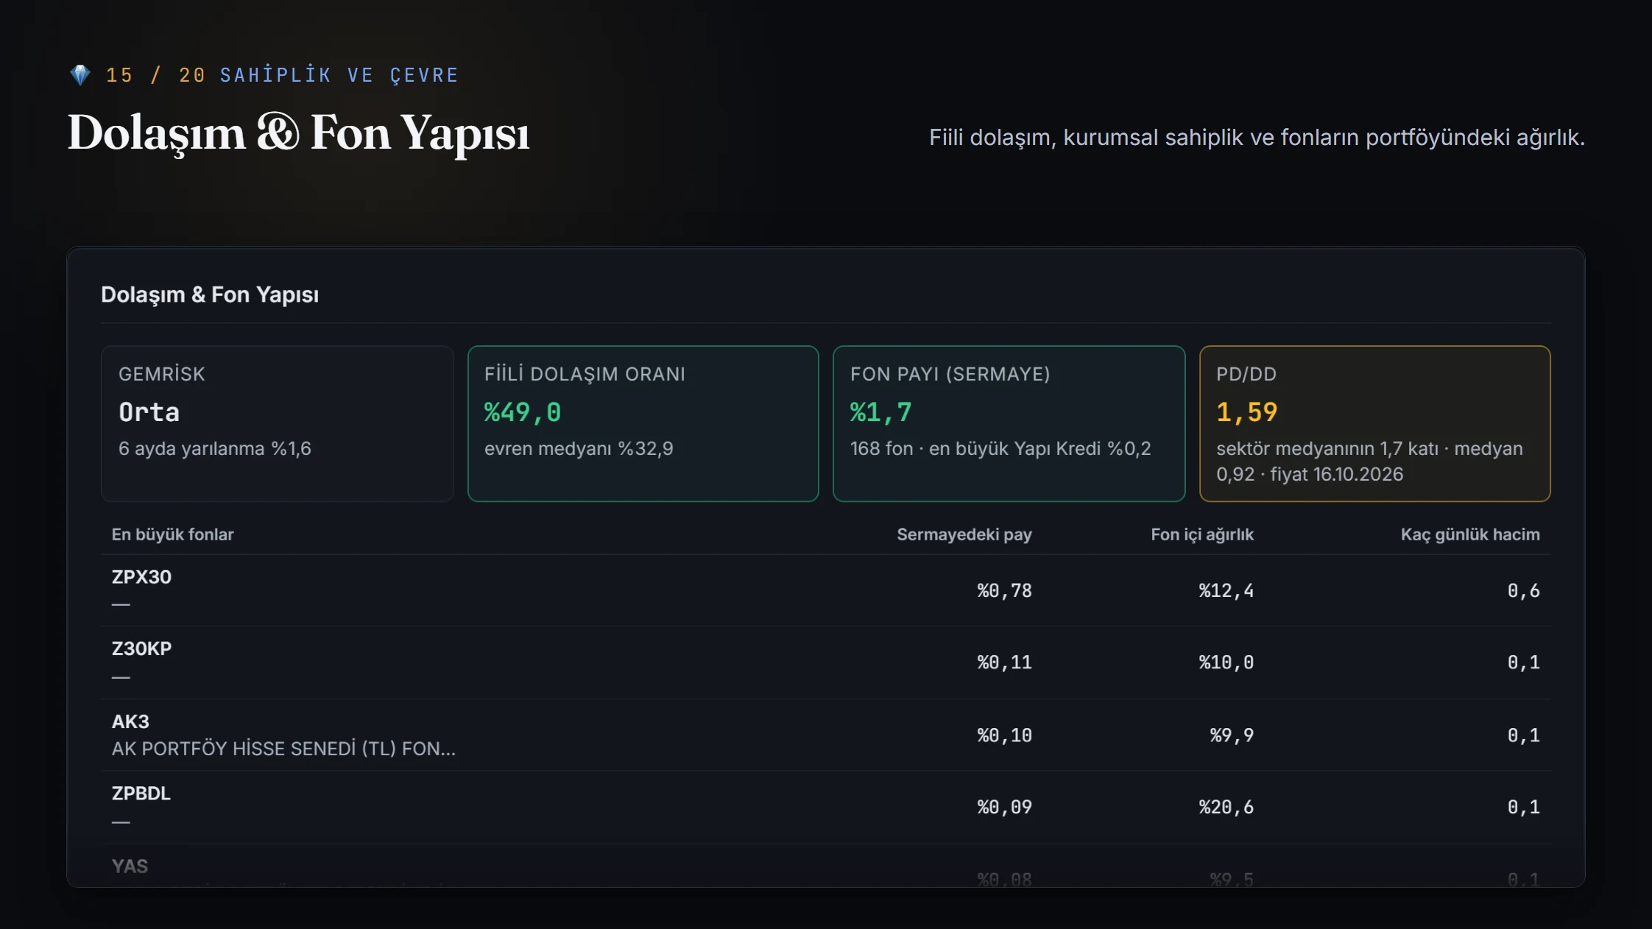
Task: Click the 0,1 volume value in ZPBDL row
Action: (1523, 808)
